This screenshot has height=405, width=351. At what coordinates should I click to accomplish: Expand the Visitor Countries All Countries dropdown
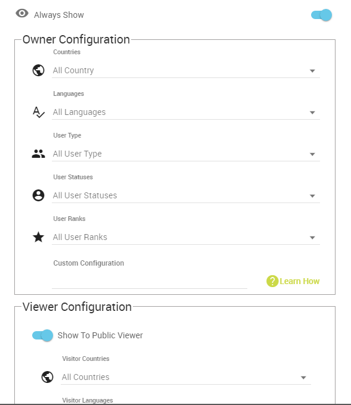186,378
